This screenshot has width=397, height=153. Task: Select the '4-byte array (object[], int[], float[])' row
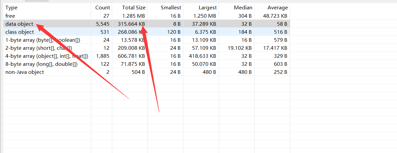pos(147,56)
